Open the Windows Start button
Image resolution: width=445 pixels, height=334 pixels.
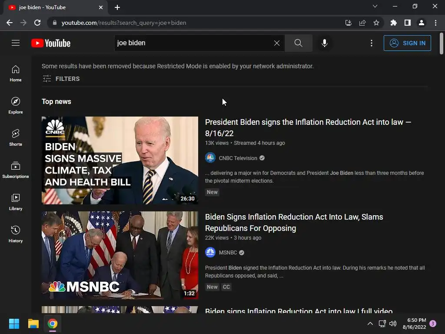(14, 324)
